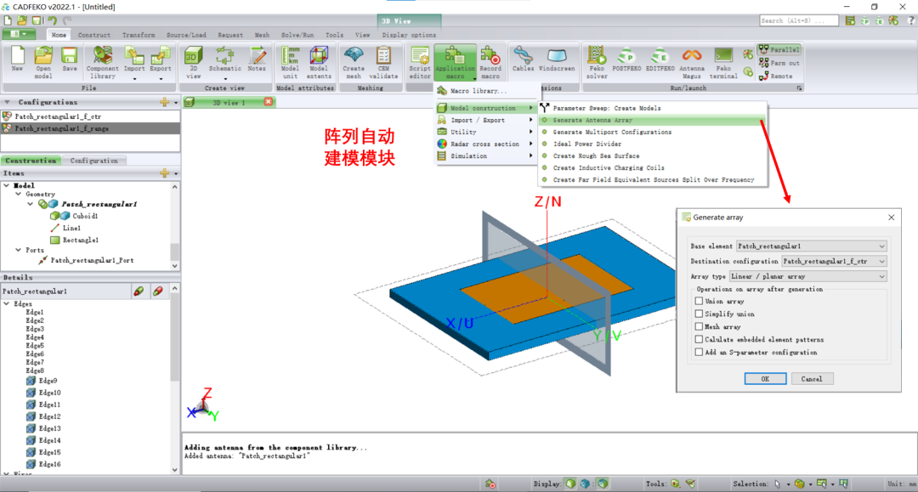
Task: Collapse the Ports tree node
Action: point(18,250)
